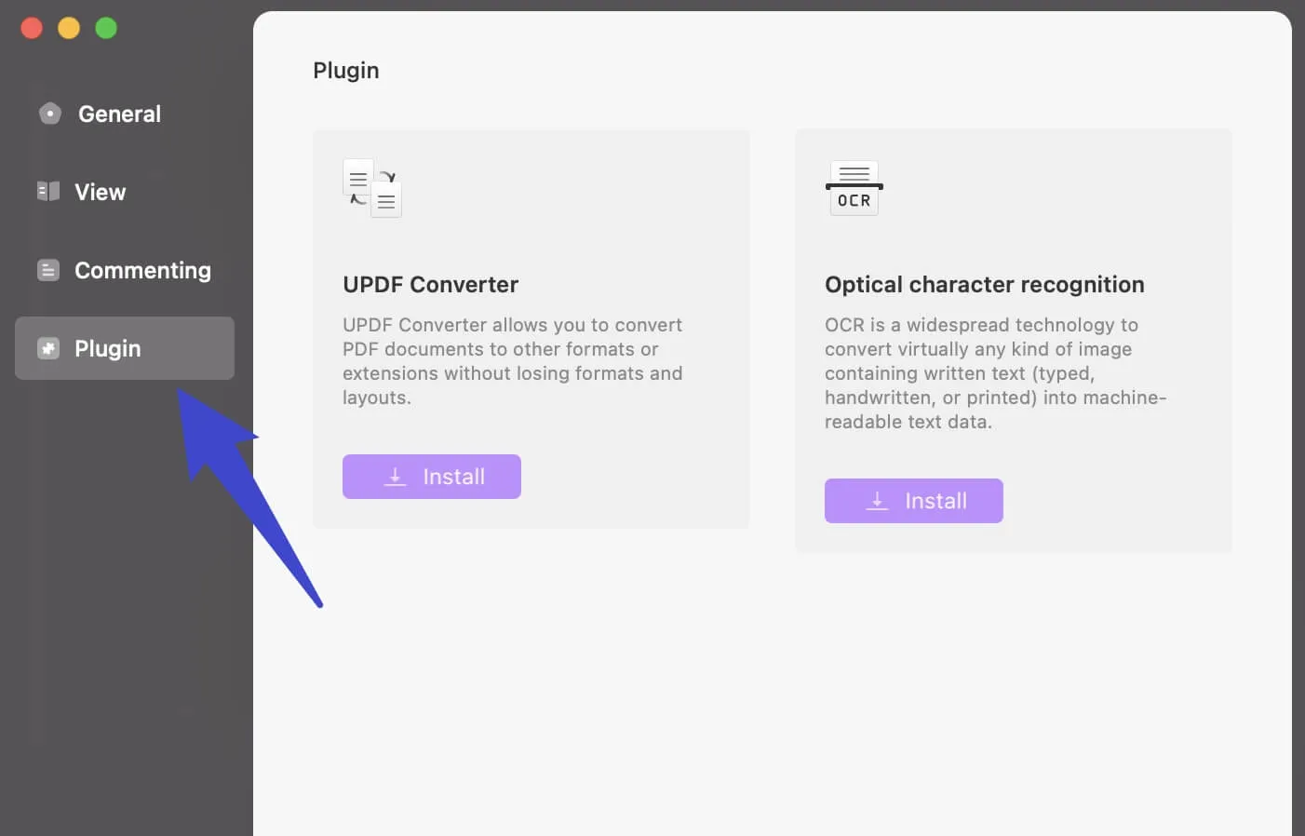Click the OCR description paragraph
Image resolution: width=1305 pixels, height=836 pixels.
tap(995, 373)
